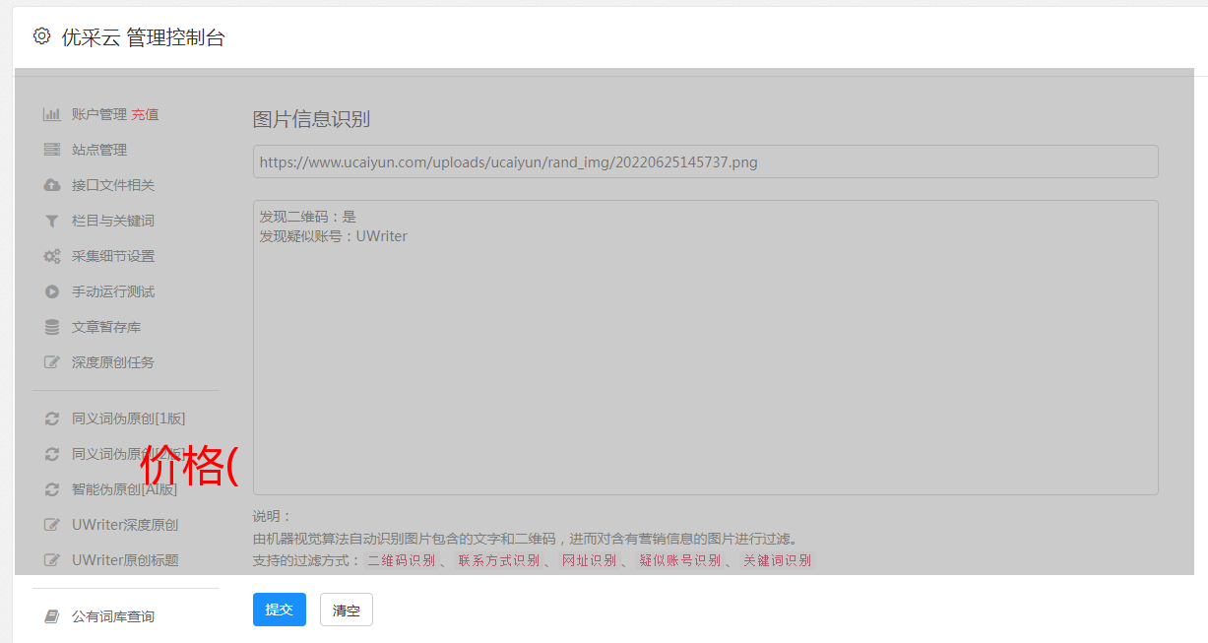
Task: Click the cloud upload icon beside 接口文件相关
Action: (51, 185)
